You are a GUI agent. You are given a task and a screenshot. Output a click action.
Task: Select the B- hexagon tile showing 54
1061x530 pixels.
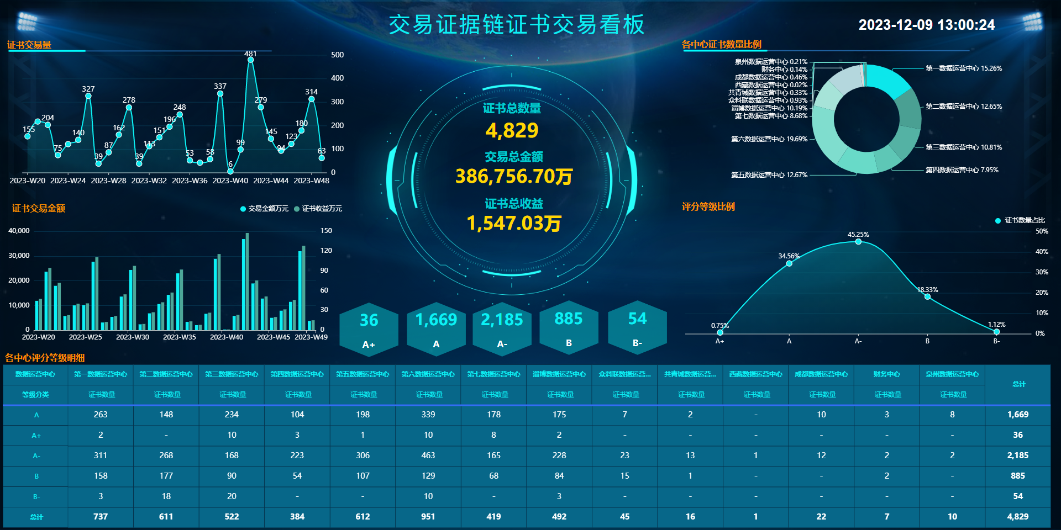pyautogui.click(x=637, y=328)
